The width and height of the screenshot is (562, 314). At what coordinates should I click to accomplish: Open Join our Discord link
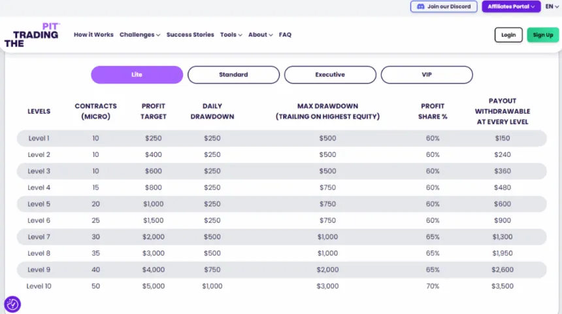tap(444, 7)
